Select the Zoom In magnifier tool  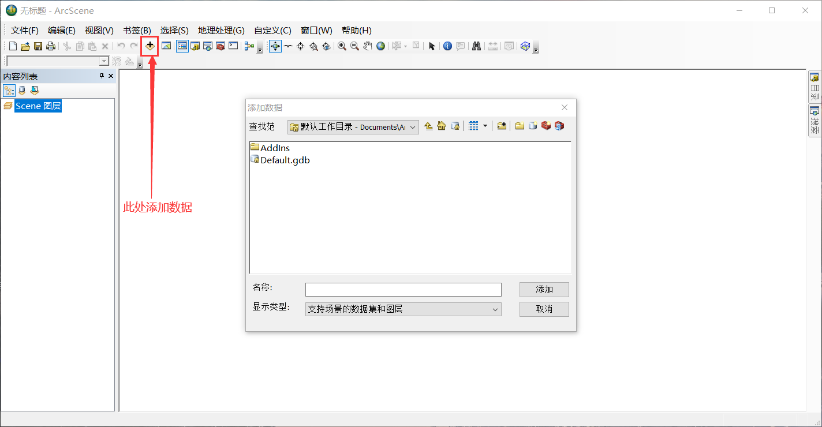(342, 46)
